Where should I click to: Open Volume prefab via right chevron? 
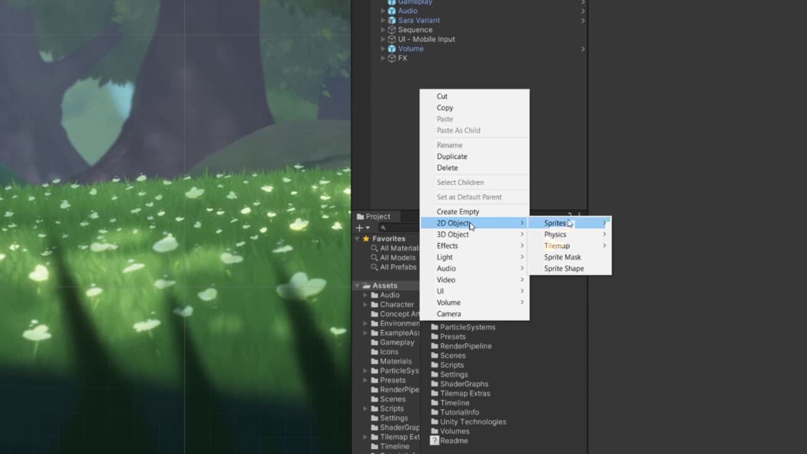(583, 49)
